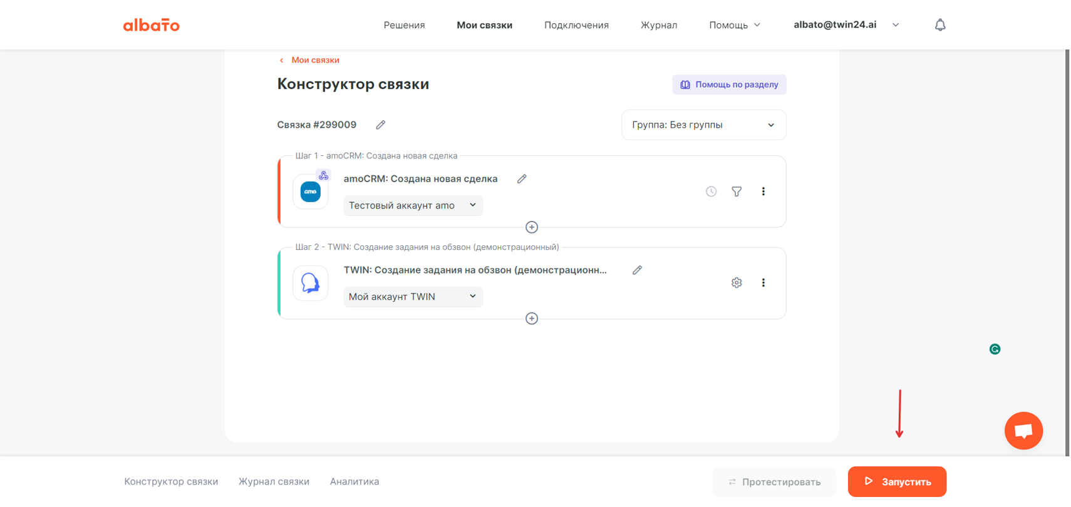Switch to Конструктор связки tab
Viewport: 1071px width, 507px height.
click(171, 481)
